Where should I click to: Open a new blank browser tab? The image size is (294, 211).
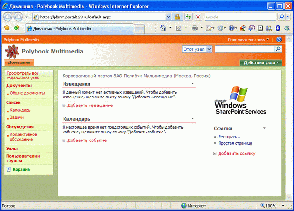(139, 29)
